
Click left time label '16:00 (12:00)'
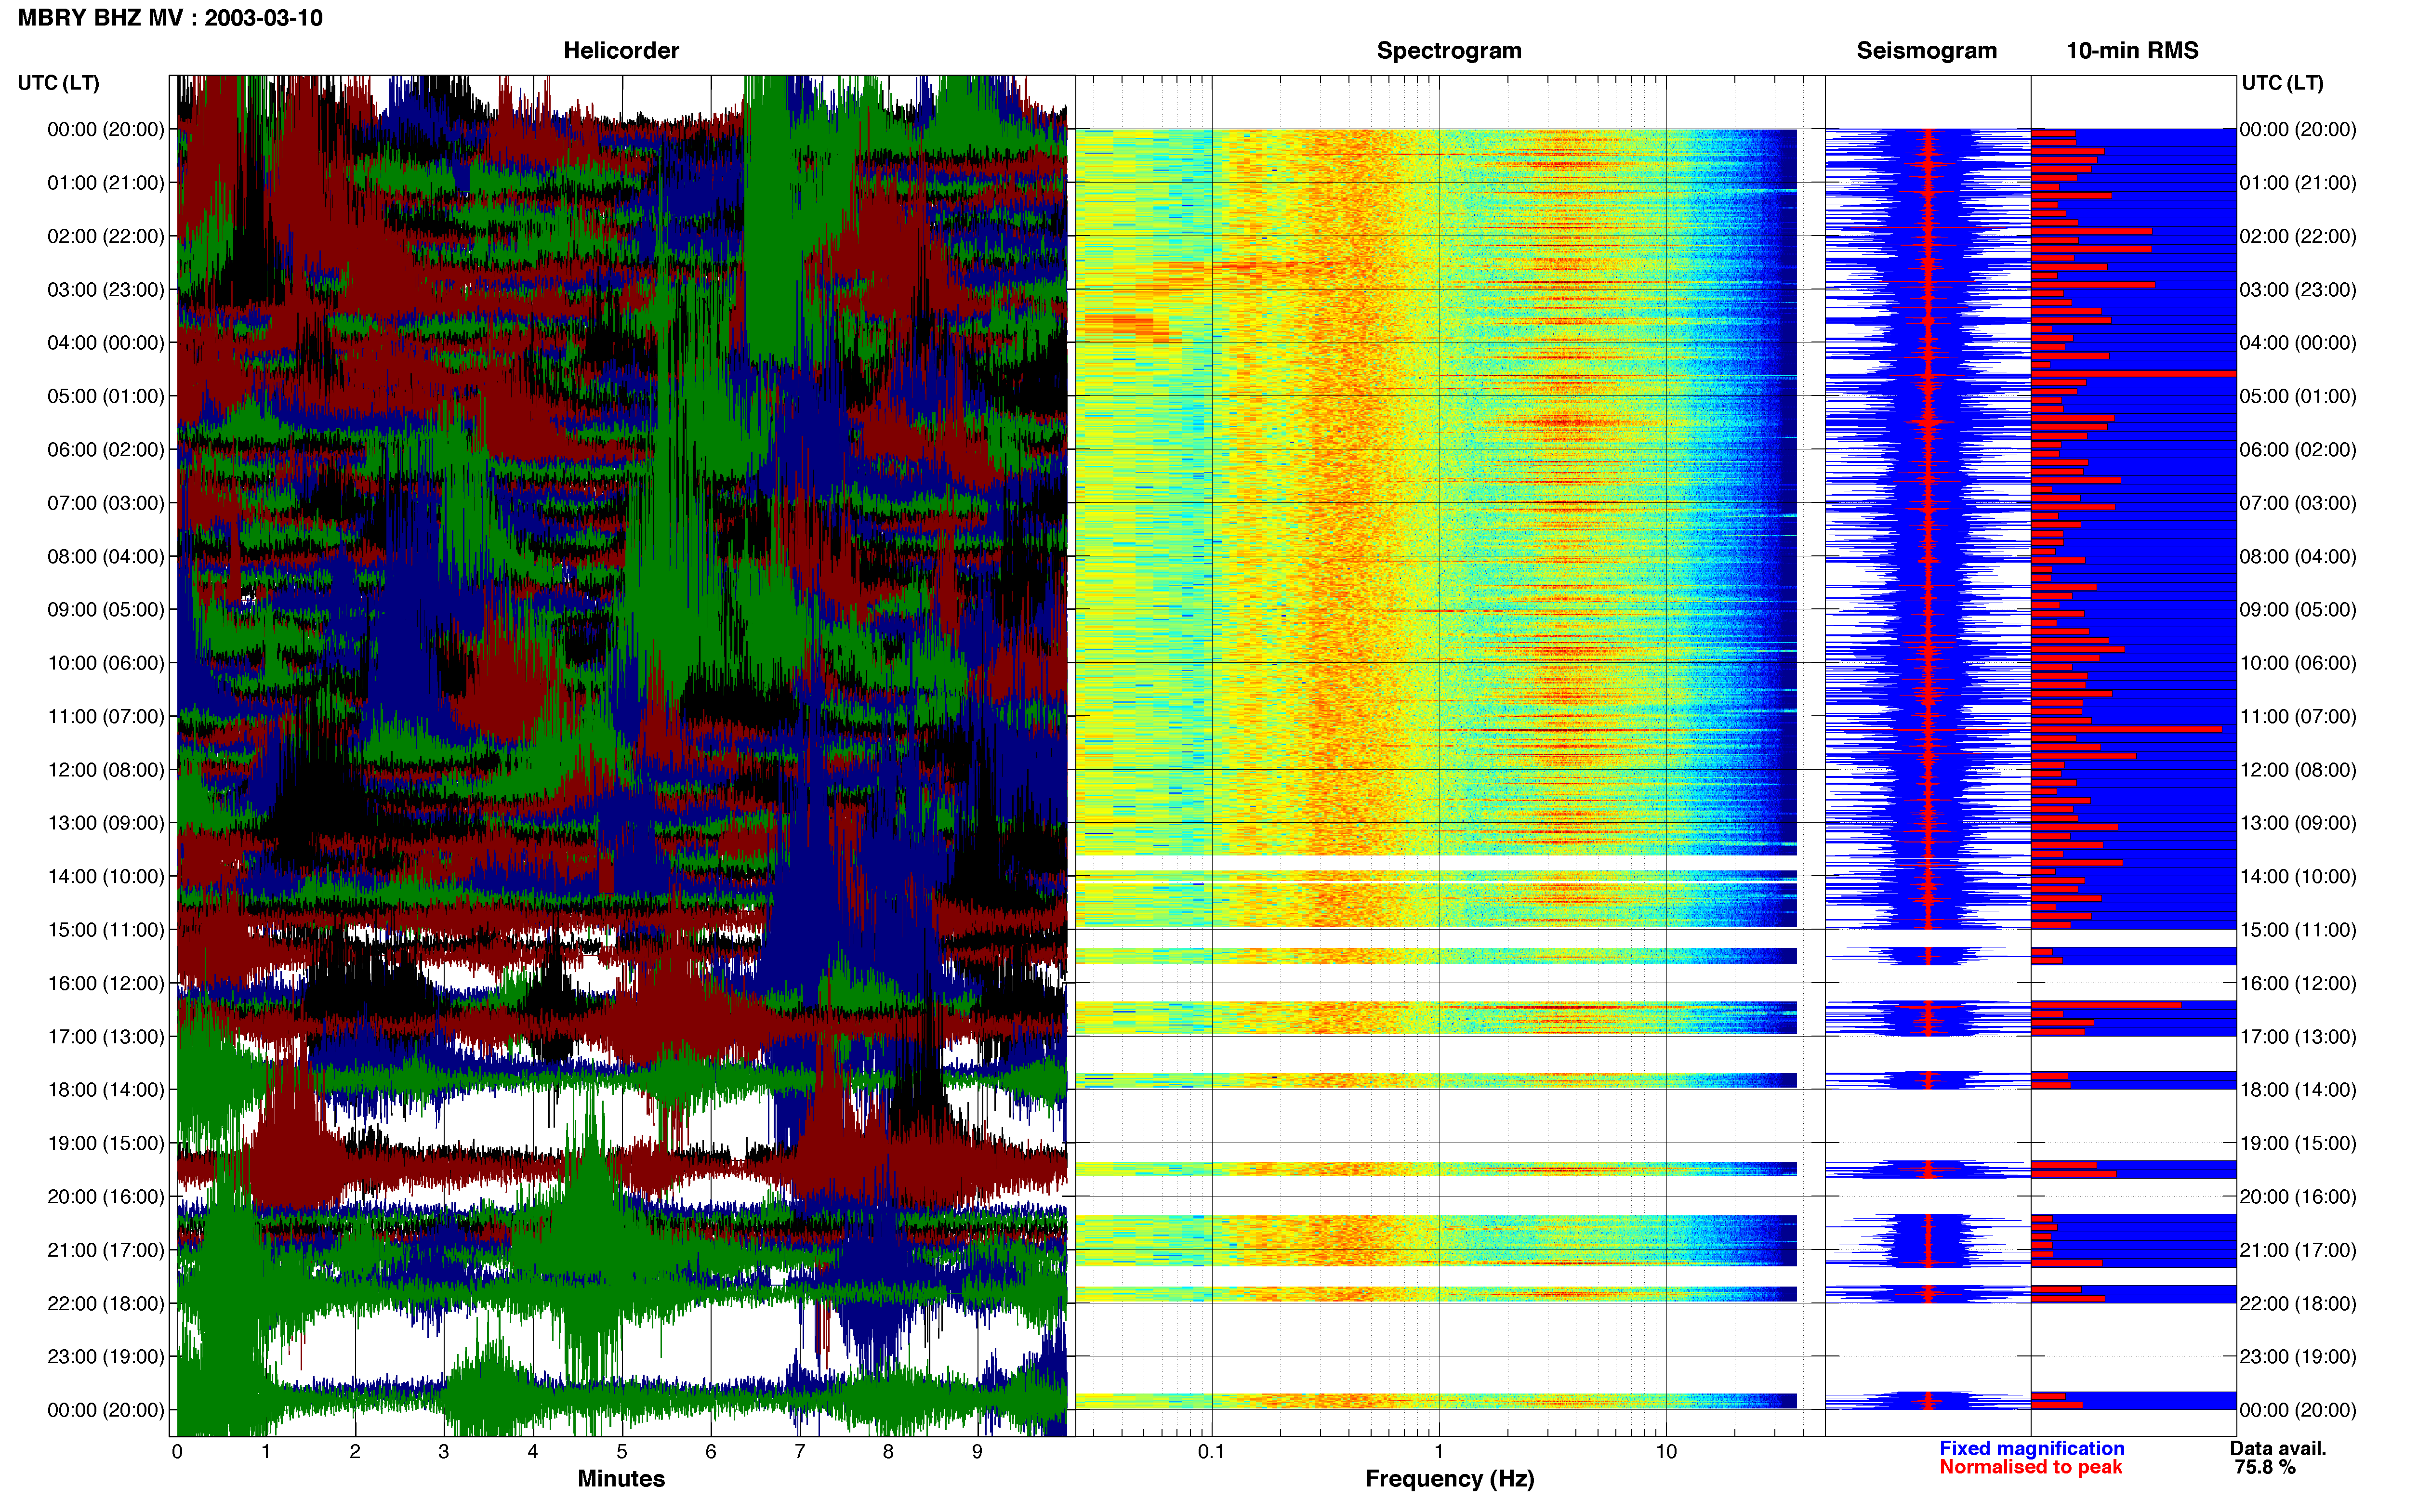click(x=106, y=983)
